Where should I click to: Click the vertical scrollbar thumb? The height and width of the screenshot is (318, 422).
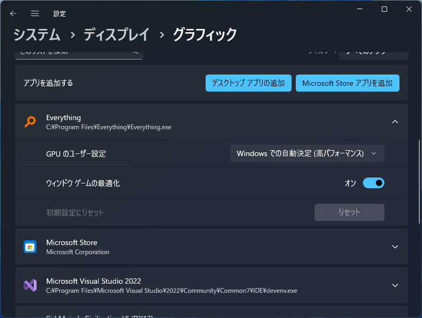coord(419,182)
